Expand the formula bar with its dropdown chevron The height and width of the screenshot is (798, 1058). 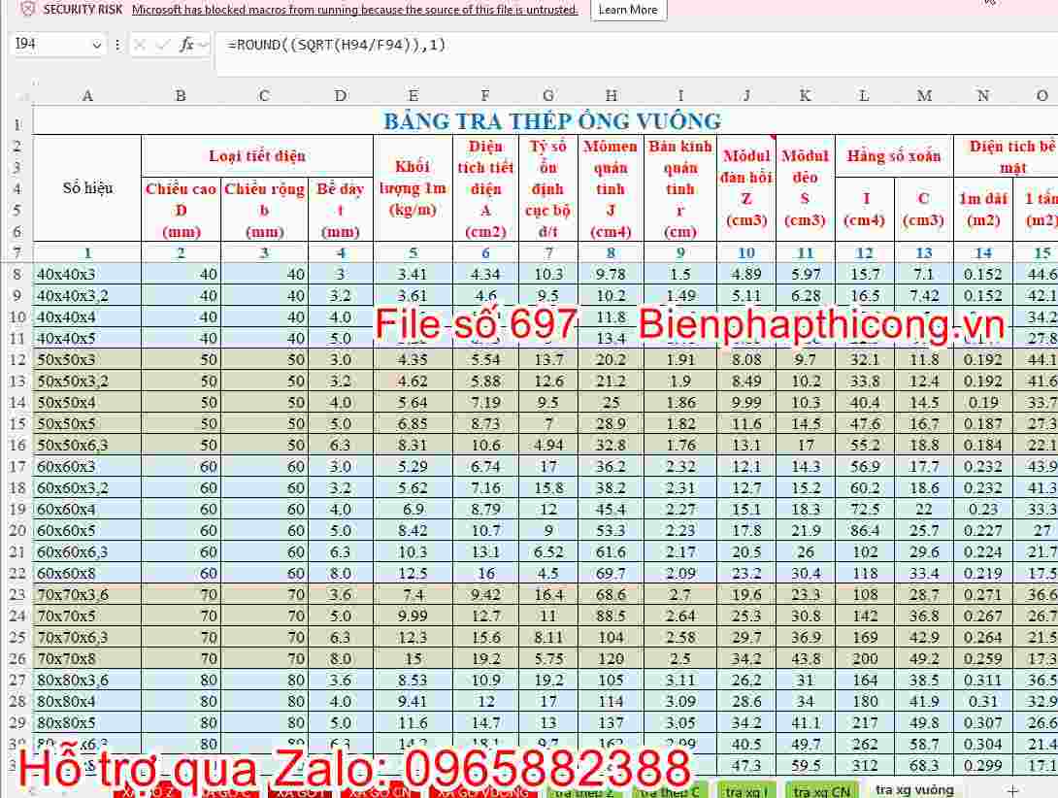click(204, 45)
